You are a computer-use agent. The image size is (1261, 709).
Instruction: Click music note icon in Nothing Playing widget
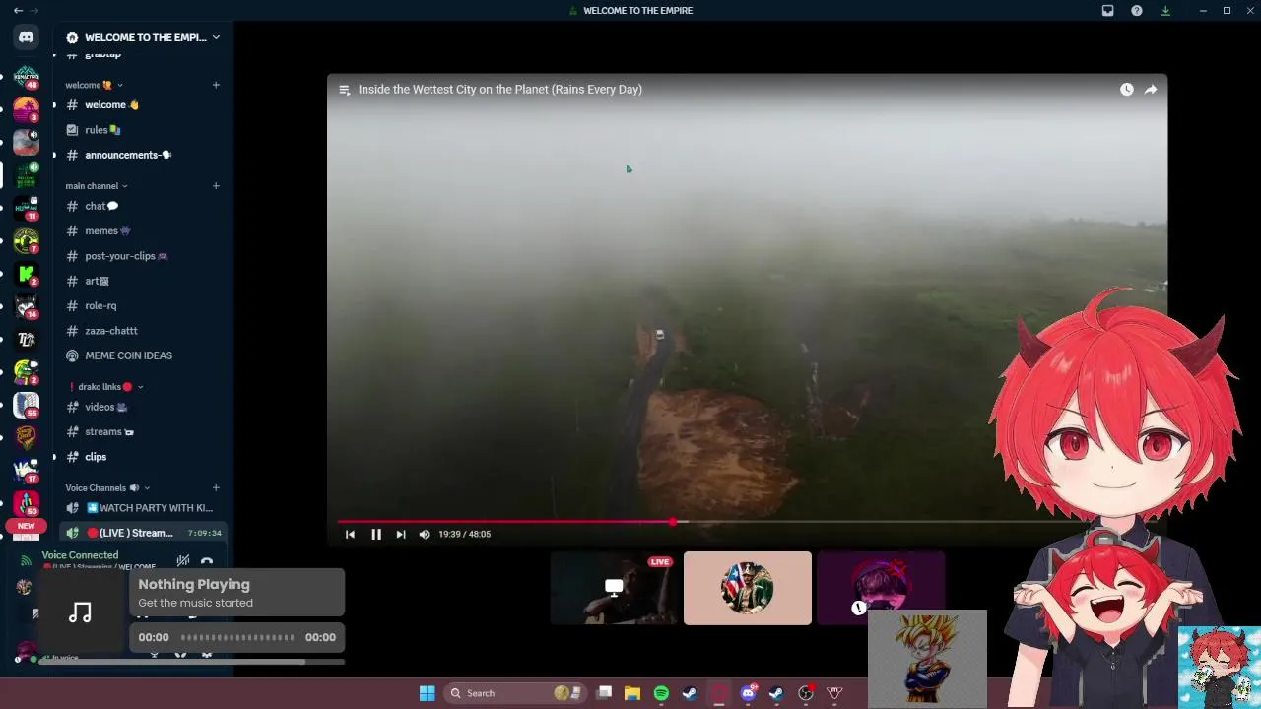(80, 612)
